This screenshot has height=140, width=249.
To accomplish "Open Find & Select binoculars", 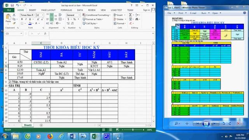I will point(137,19).
